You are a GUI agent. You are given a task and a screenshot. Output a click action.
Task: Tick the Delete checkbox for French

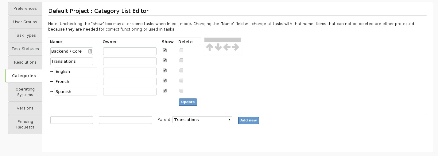(181, 80)
